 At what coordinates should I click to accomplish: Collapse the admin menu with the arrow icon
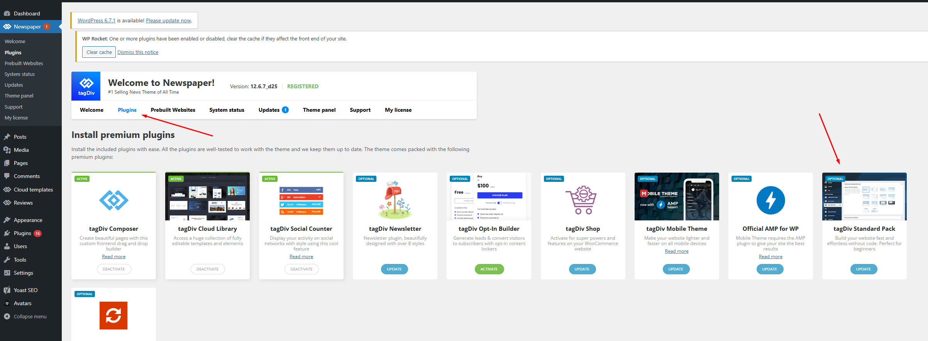pos(7,316)
